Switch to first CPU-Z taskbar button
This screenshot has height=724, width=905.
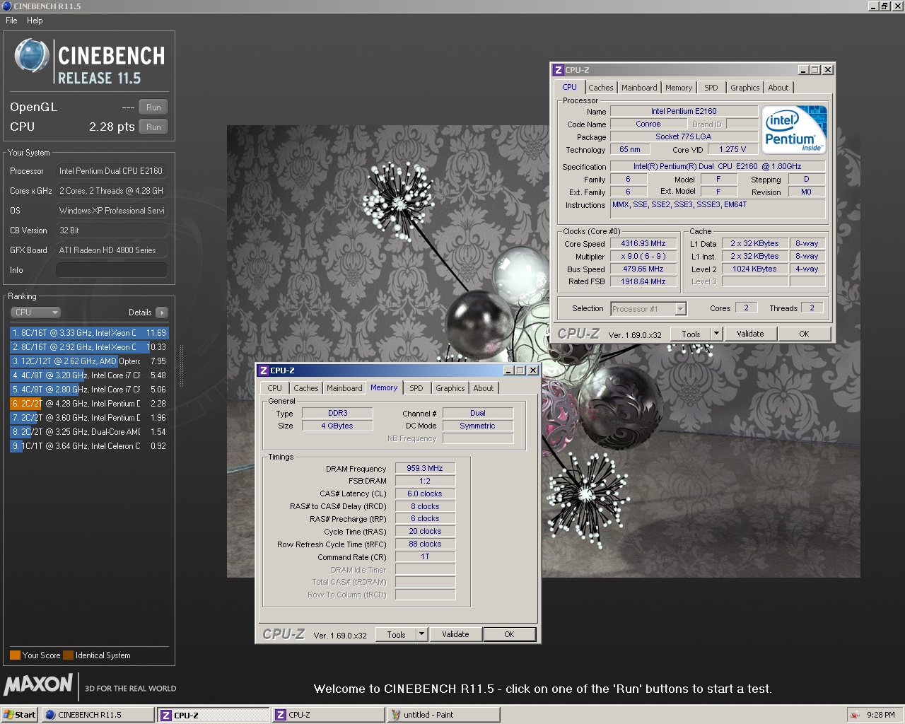pos(214,715)
